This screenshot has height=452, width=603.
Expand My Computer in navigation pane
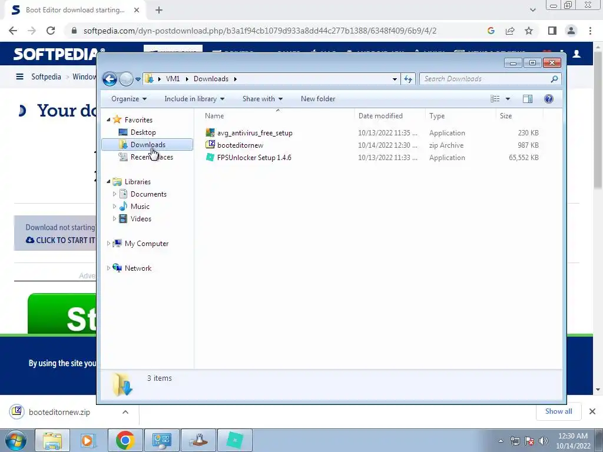point(108,243)
